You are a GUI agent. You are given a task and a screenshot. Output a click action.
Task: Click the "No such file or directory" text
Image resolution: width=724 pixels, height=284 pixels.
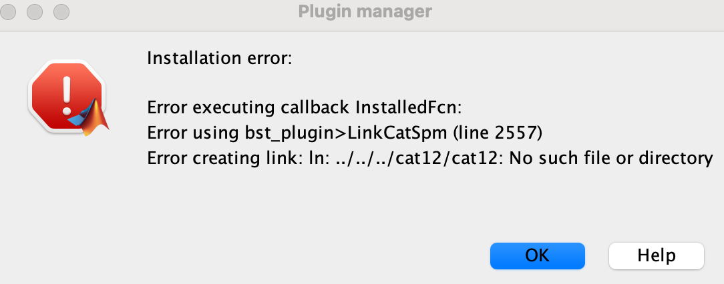611,158
